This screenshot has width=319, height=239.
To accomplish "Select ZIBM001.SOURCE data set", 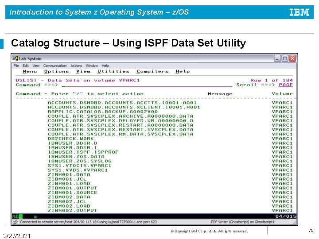I will (72, 192).
